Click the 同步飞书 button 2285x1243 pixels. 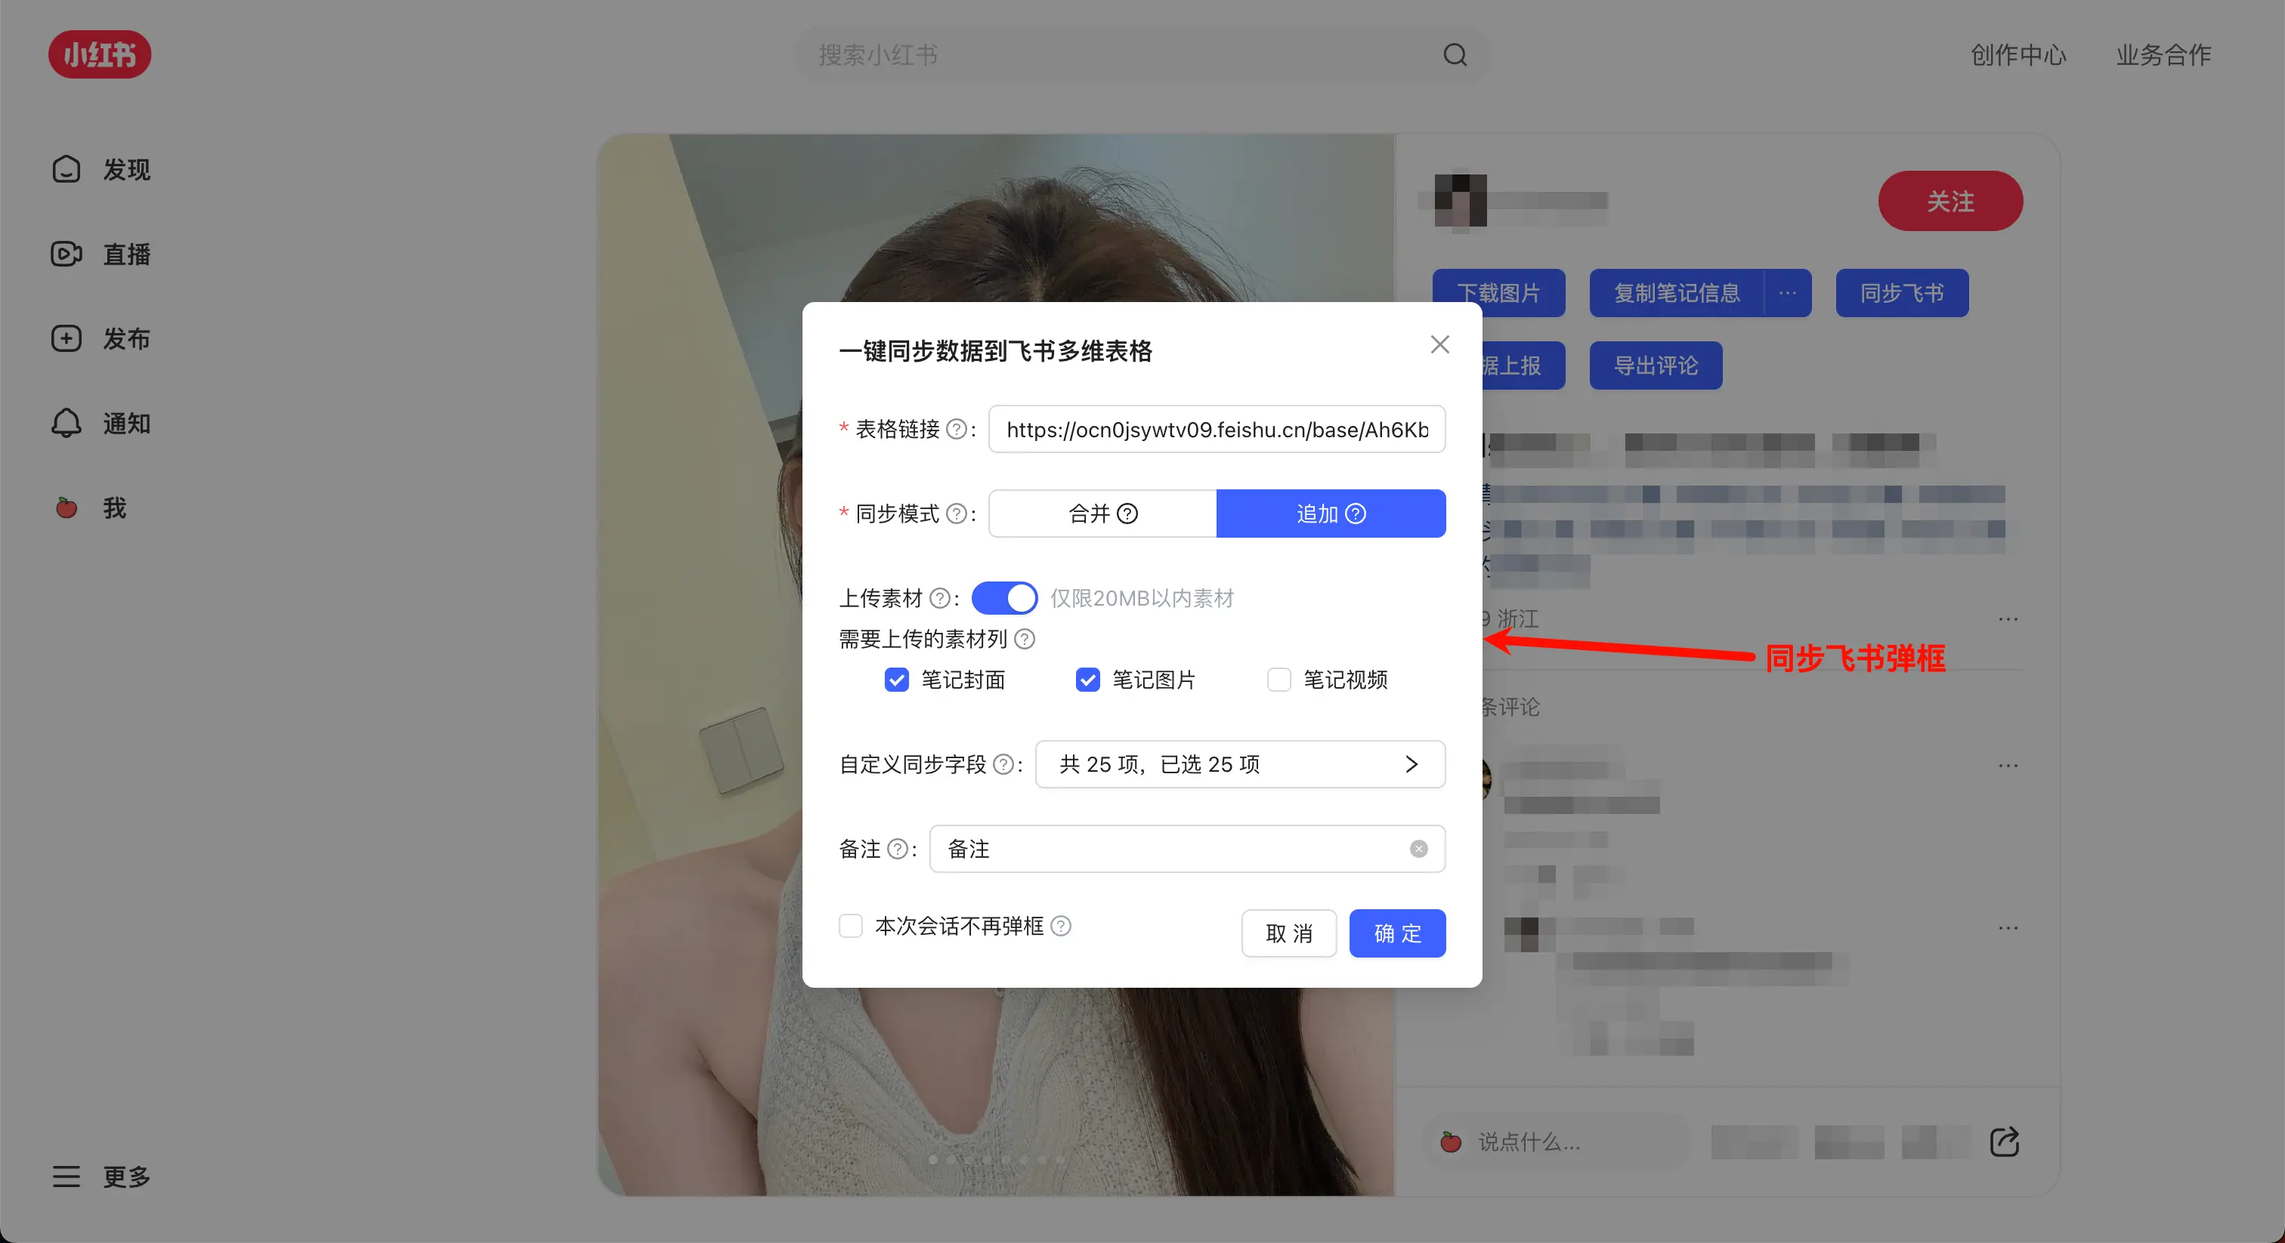pos(1902,292)
